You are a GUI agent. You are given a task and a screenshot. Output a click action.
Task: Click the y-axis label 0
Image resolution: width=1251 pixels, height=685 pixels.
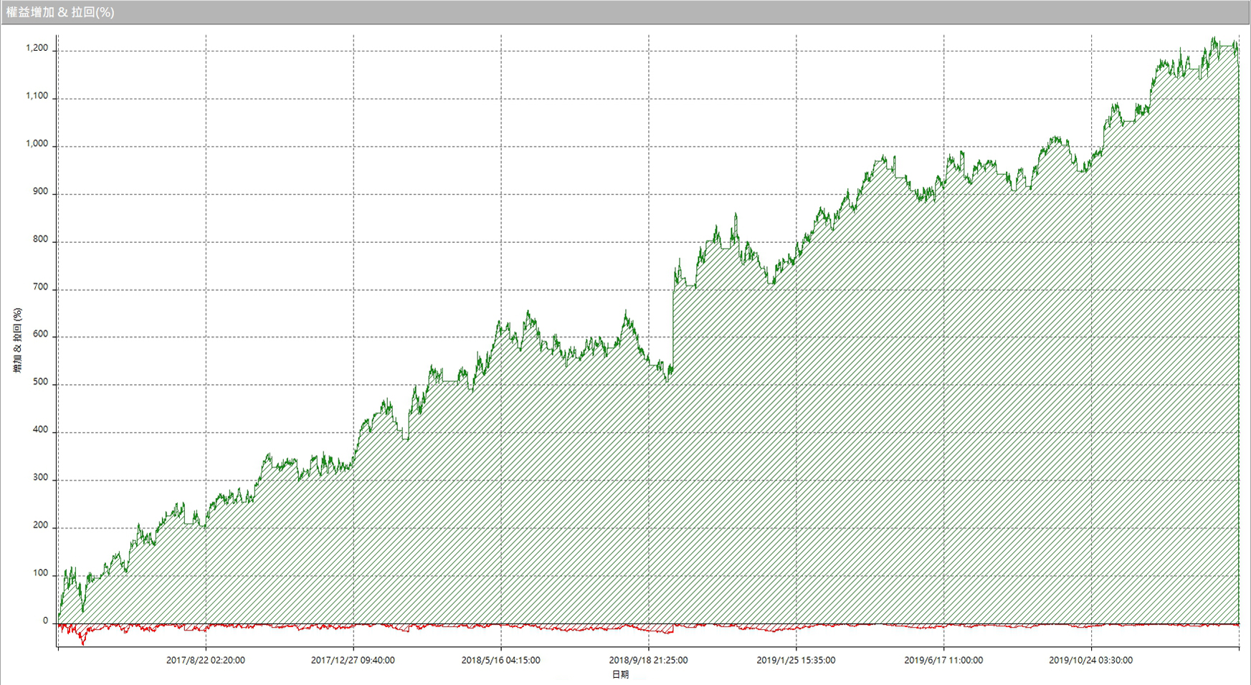point(45,621)
